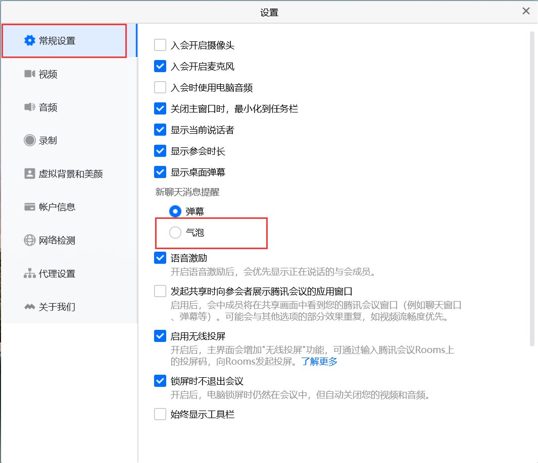
Task: Open the 录制 record icon section
Action: (29, 140)
